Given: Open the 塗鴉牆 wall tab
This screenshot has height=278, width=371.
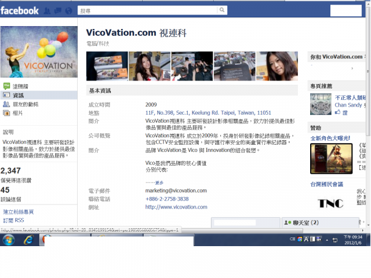Looking at the screenshot, I should tap(20, 86).
